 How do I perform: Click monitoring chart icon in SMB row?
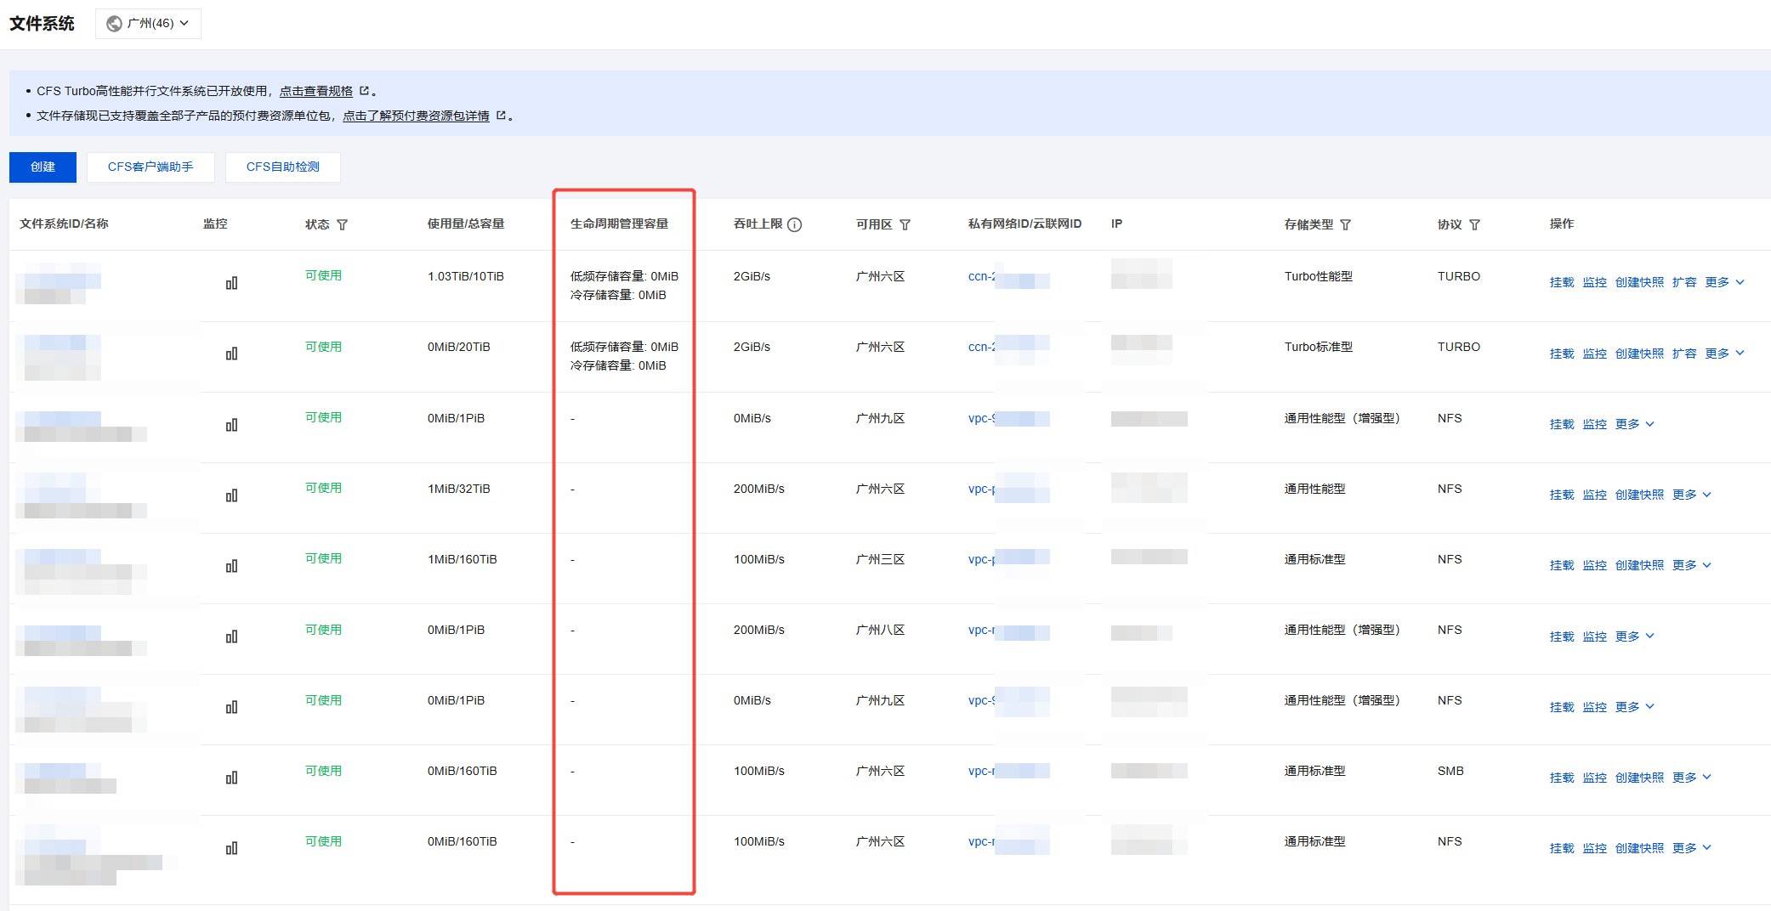pyautogui.click(x=231, y=778)
